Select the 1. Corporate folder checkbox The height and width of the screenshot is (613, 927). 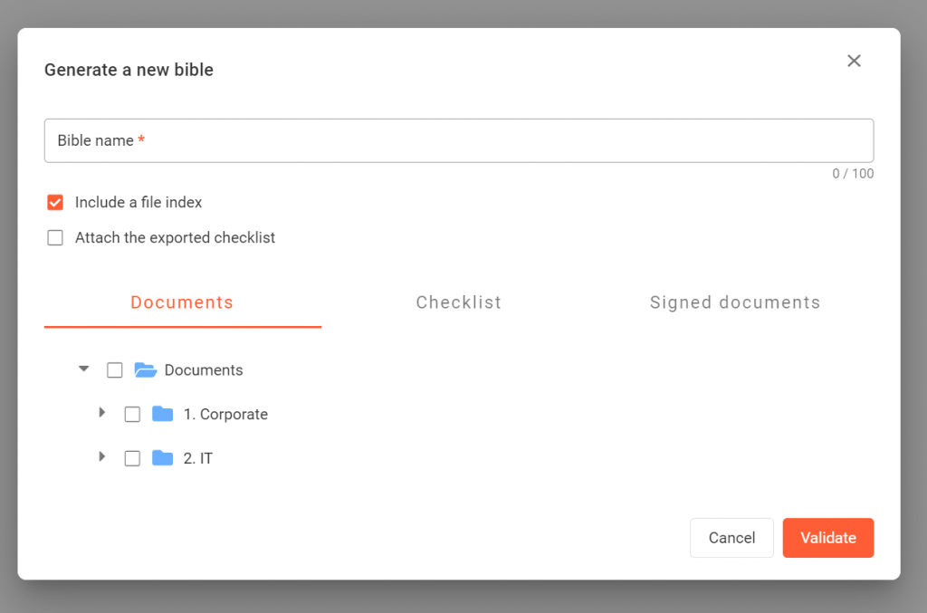coord(132,414)
